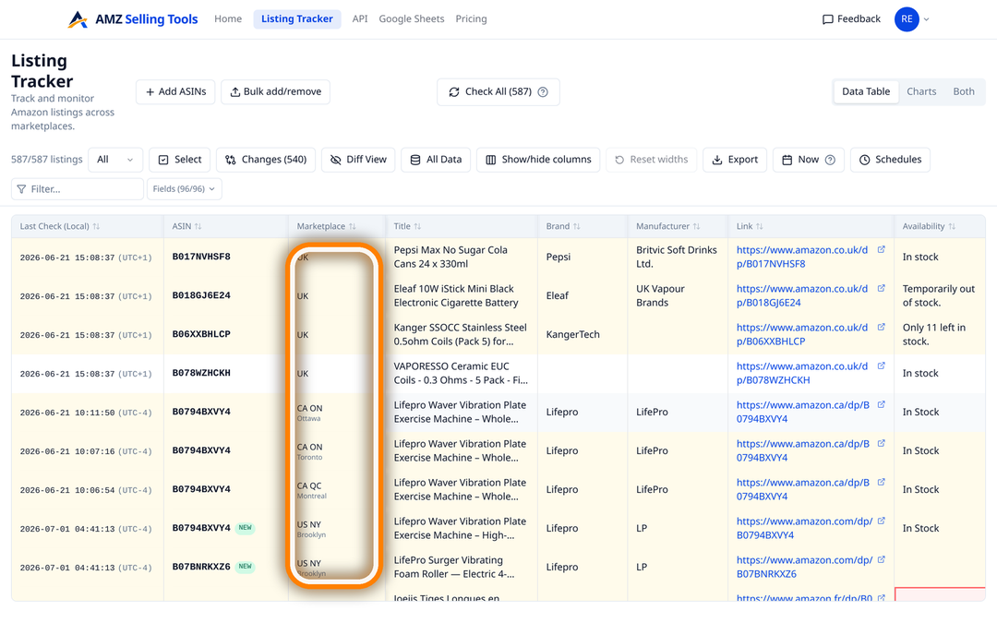The height and width of the screenshot is (623, 997).
Task: Select ASIN cell B078WZHCKH
Action: (201, 373)
